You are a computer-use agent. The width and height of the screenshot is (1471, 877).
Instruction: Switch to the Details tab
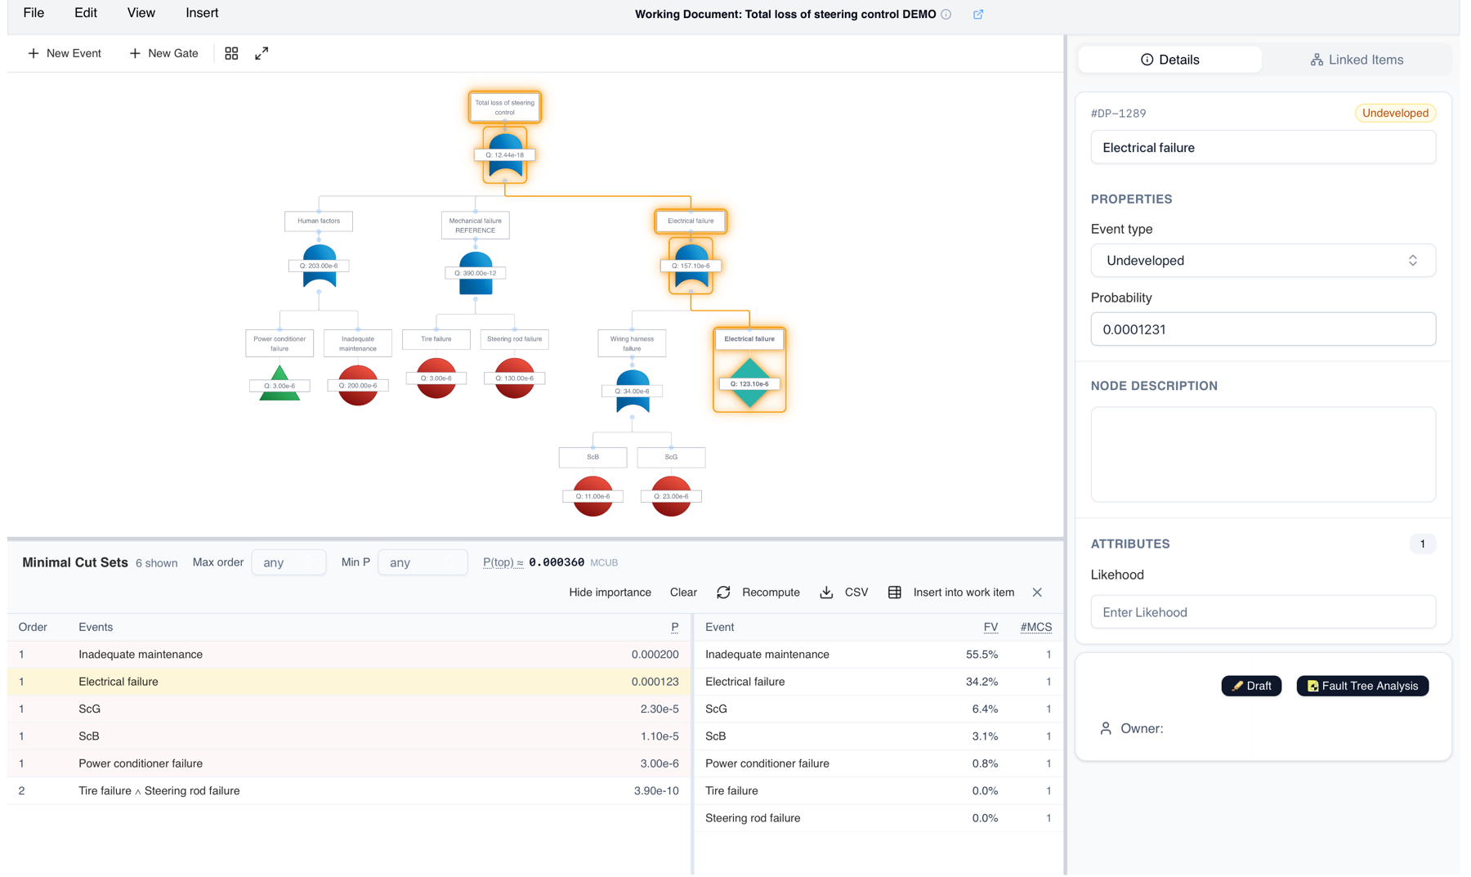point(1170,60)
